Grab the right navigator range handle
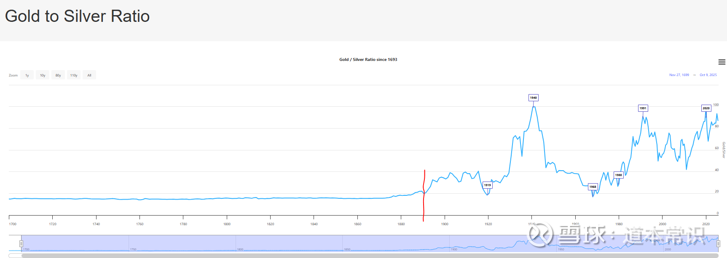The height and width of the screenshot is (258, 727). (718, 243)
